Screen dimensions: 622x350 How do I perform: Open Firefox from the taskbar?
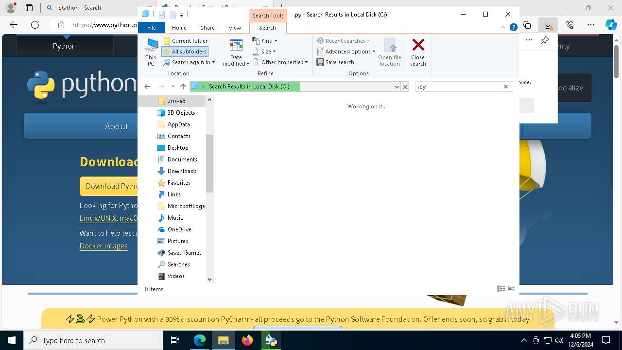click(247, 341)
